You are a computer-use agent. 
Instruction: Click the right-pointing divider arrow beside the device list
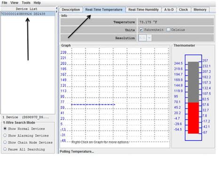pyautogui.click(x=56, y=12)
